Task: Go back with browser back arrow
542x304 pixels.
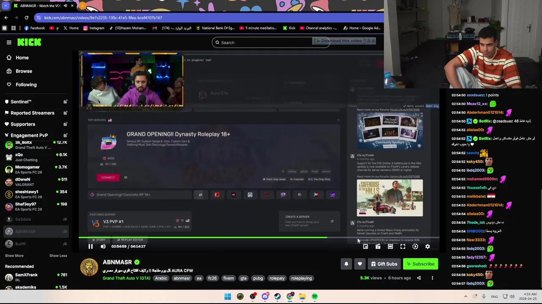Action: coord(6,18)
